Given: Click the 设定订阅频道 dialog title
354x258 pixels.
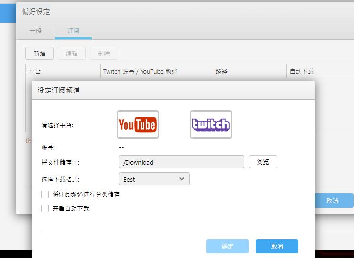Looking at the screenshot, I should pyautogui.click(x=59, y=91).
